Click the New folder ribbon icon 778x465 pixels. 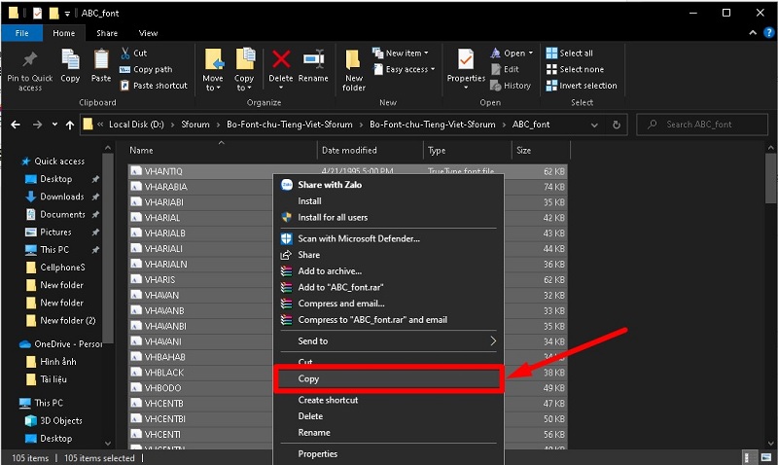[x=353, y=59]
